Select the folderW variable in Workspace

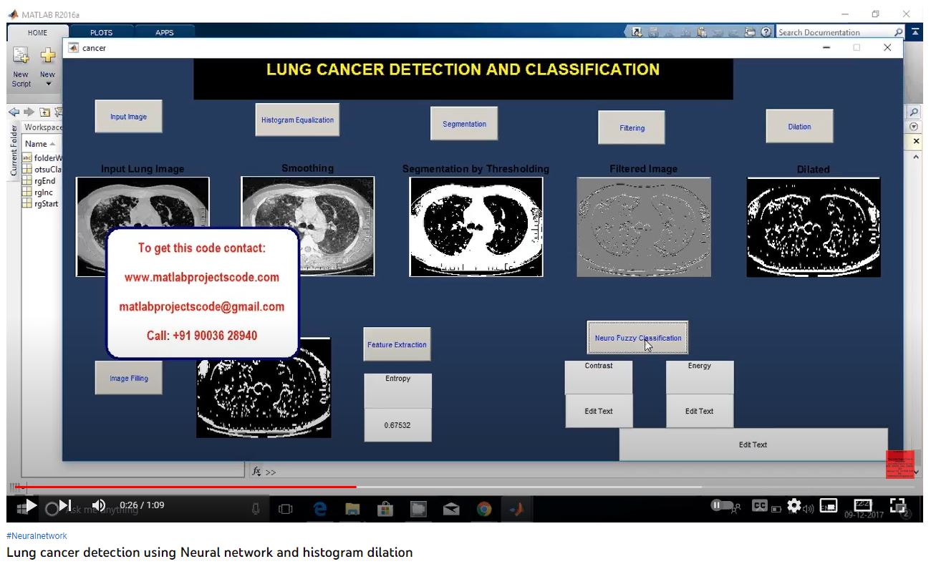click(43, 158)
